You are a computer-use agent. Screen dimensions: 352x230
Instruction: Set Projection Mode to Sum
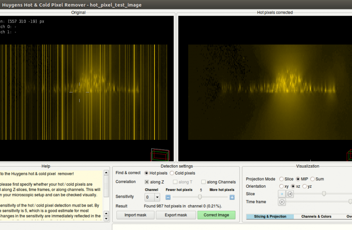point(313,179)
